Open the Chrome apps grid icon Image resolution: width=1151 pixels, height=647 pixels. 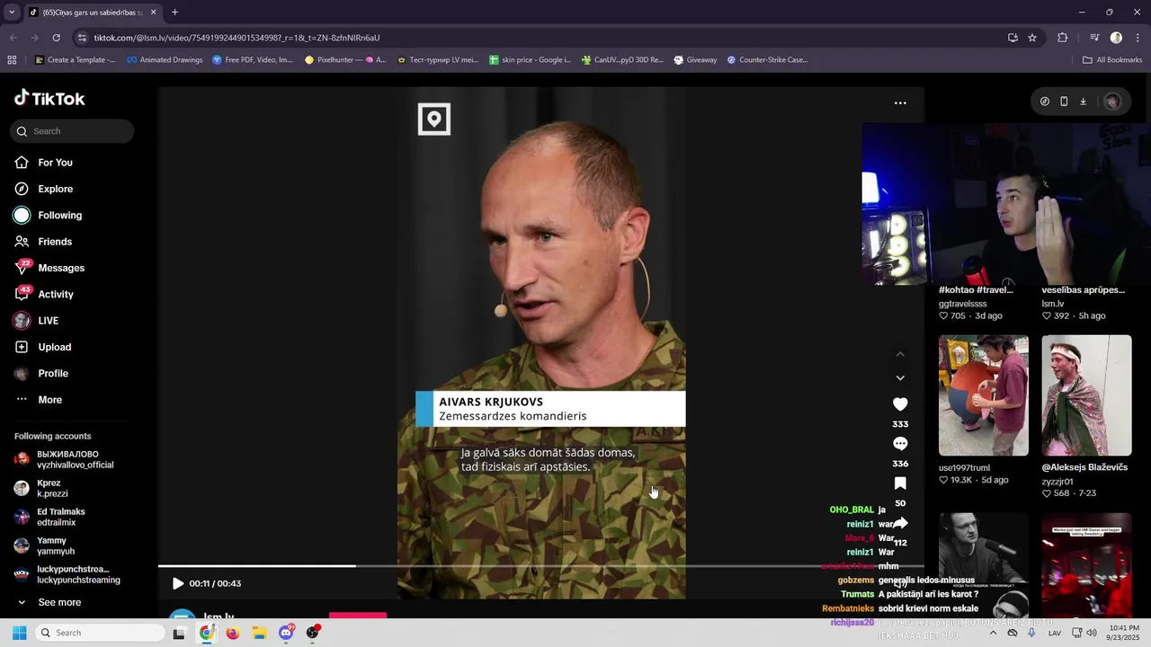(12, 60)
